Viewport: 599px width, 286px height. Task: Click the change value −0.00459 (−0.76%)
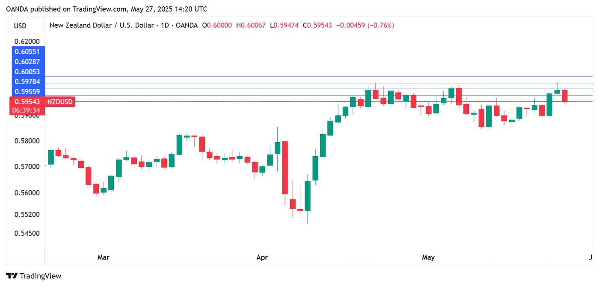coord(365,26)
